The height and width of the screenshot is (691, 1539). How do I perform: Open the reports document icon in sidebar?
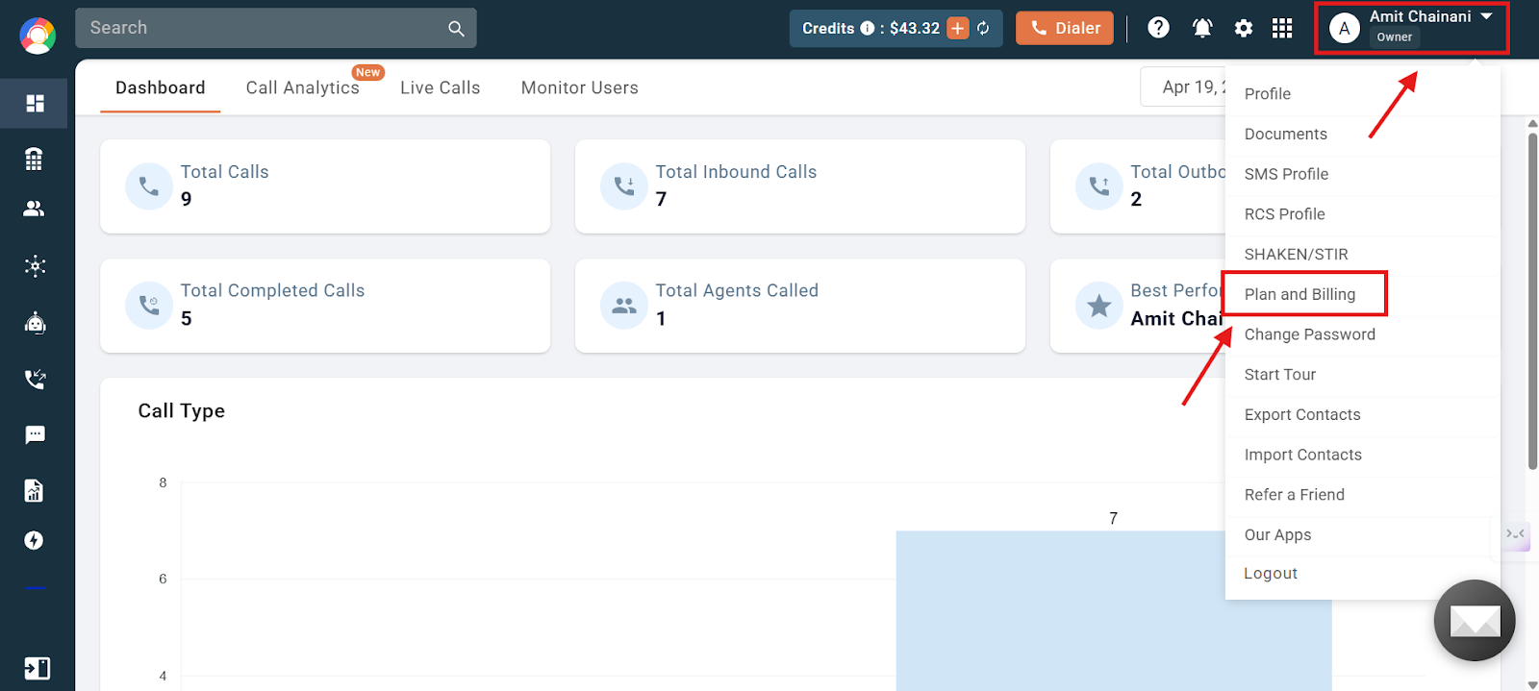tap(35, 491)
